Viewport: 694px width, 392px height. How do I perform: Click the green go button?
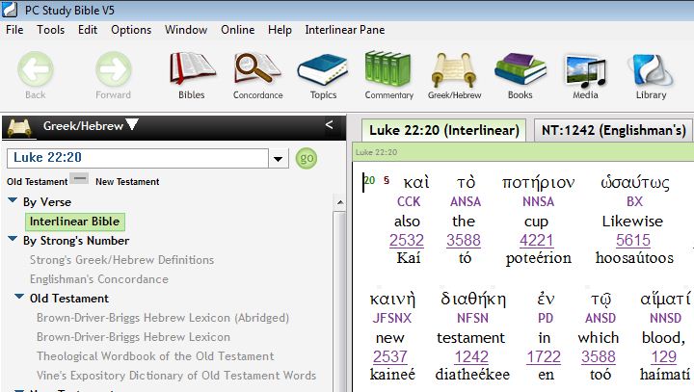pyautogui.click(x=307, y=158)
